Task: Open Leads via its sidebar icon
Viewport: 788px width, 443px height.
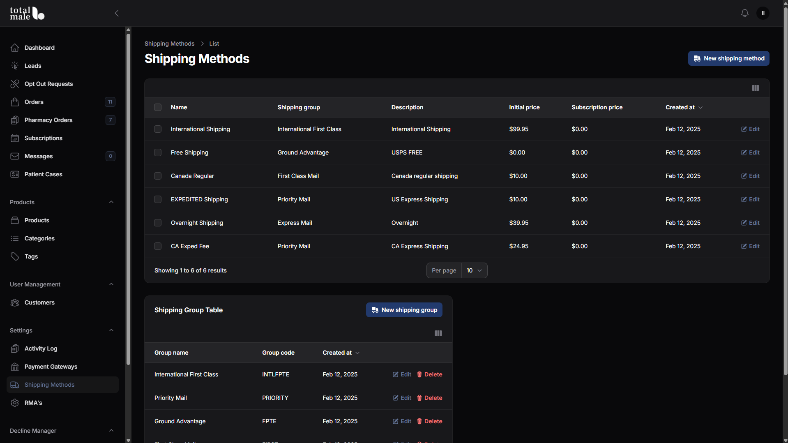Action: click(15, 66)
